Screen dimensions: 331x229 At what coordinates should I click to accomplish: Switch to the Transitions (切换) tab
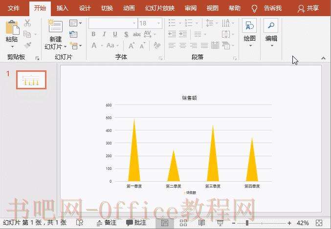pos(107,8)
